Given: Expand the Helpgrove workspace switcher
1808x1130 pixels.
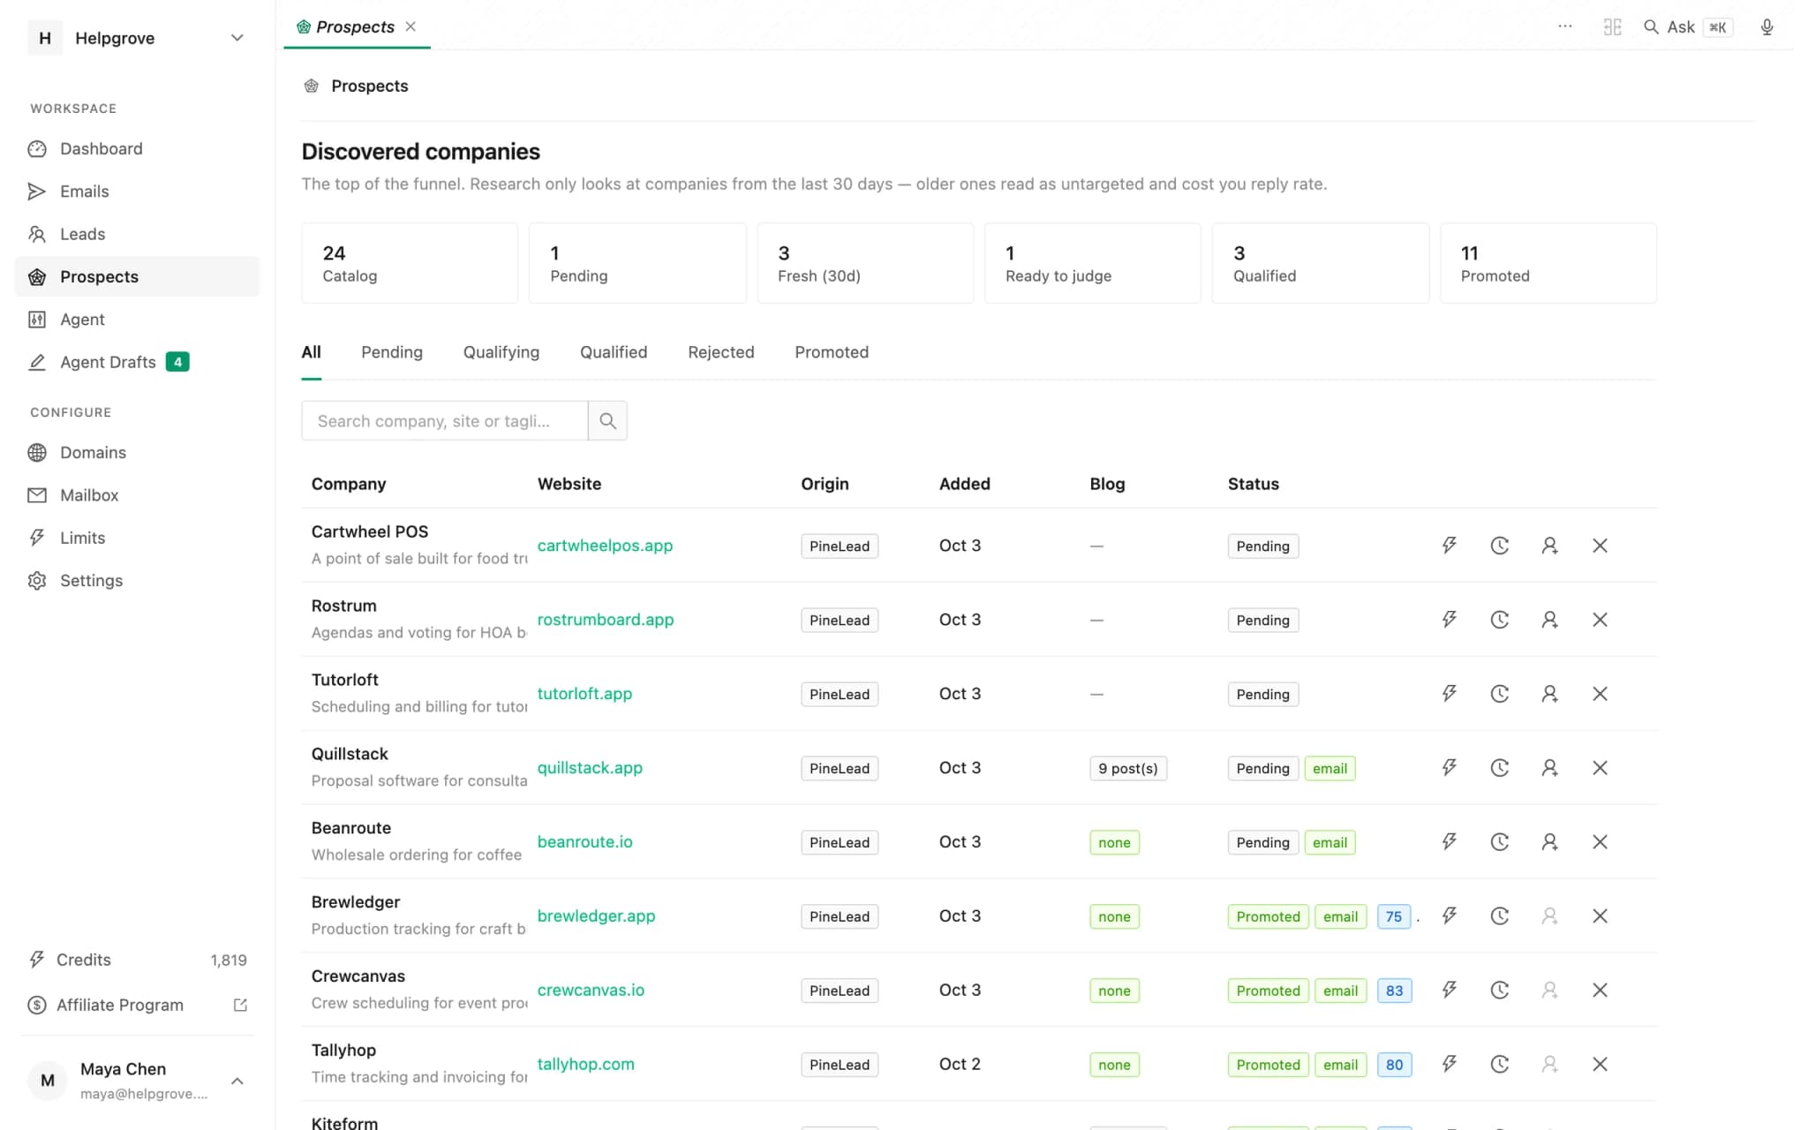Looking at the screenshot, I should point(137,38).
